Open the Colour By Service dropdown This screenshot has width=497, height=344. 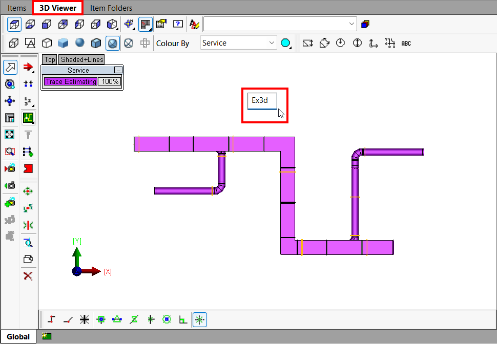tap(238, 42)
